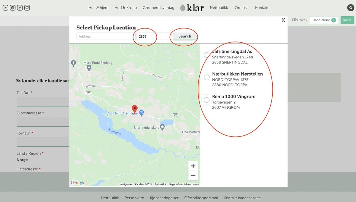This screenshot has width=356, height=202.
Task: Go to Kasse checkout
Action: point(347,20)
